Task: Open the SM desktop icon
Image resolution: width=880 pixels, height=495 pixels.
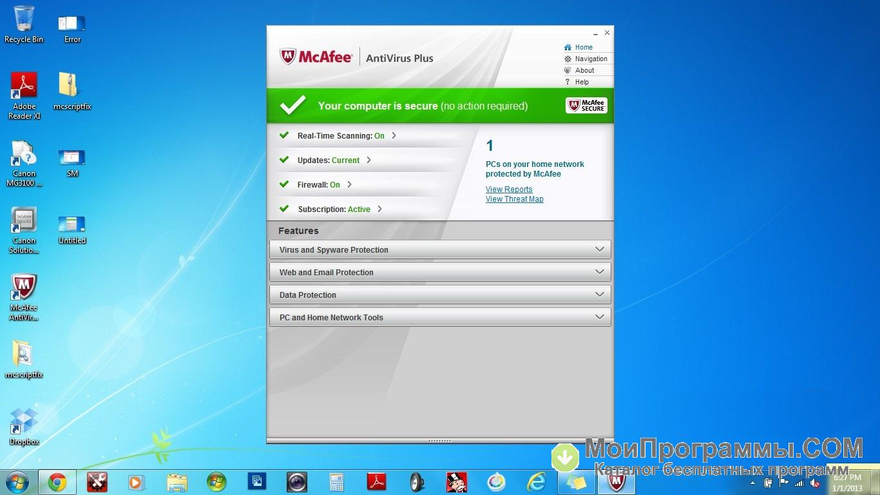Action: 72,162
